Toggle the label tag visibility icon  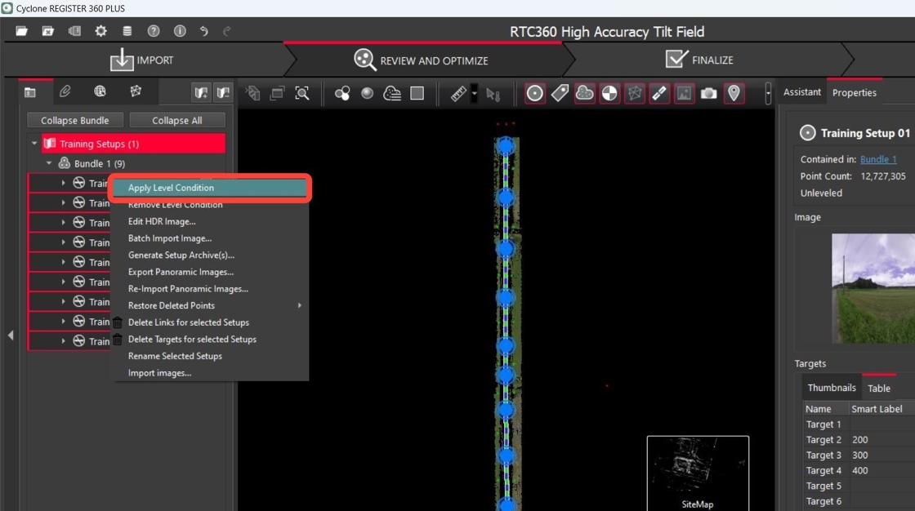tap(560, 93)
